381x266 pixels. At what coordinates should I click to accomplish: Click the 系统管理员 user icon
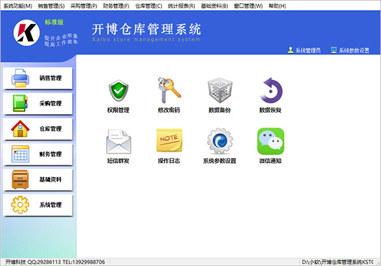pos(290,50)
